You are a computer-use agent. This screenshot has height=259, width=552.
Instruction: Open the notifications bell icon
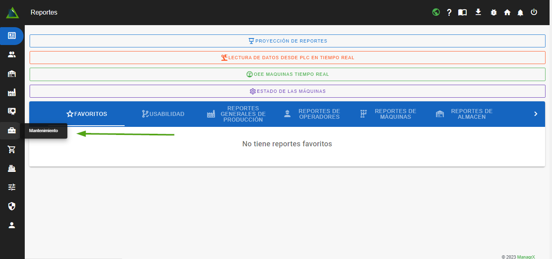(x=520, y=13)
